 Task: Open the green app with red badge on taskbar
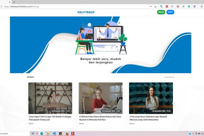point(67,133)
